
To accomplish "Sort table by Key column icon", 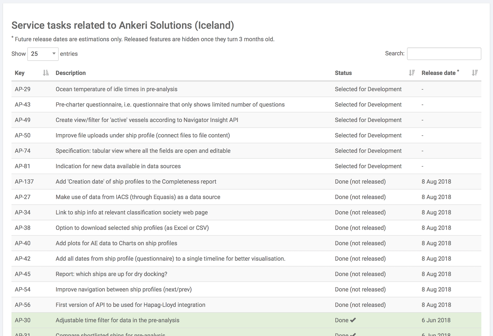I will 46,73.
